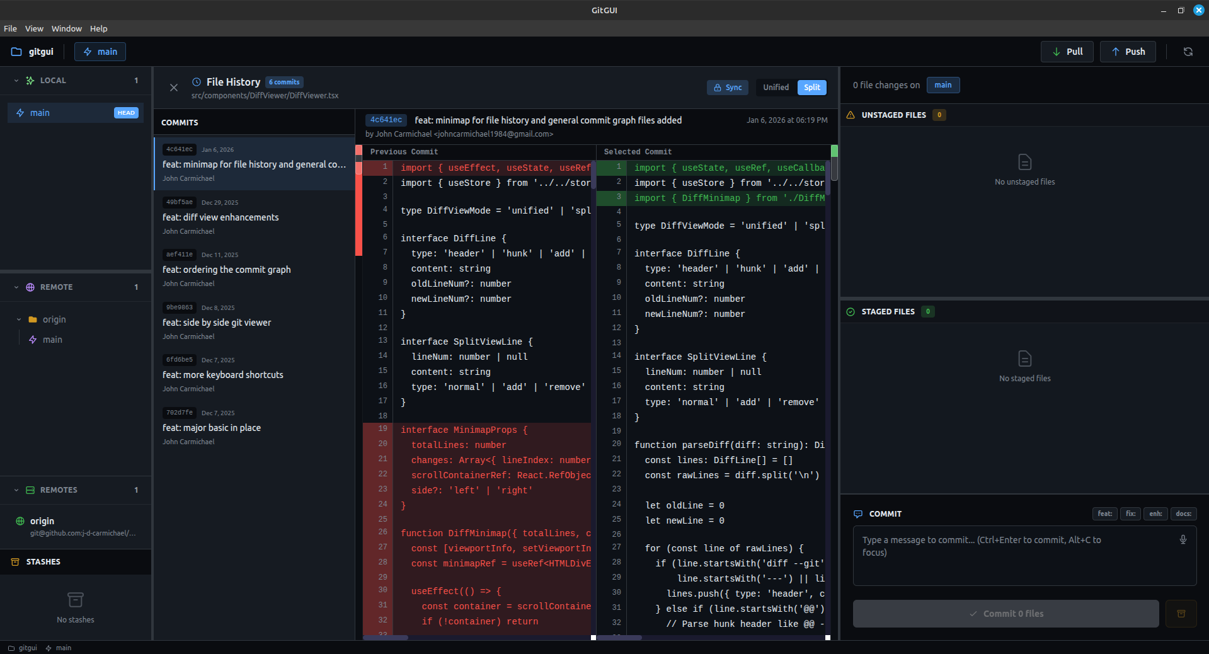Viewport: 1209px width, 654px height.
Task: Collapse the LOCAL branches section
Action: [x=16, y=81]
